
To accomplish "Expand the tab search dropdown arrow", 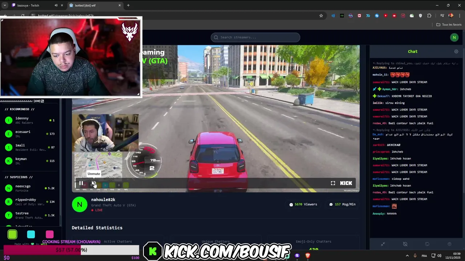I will [x=4, y=5].
